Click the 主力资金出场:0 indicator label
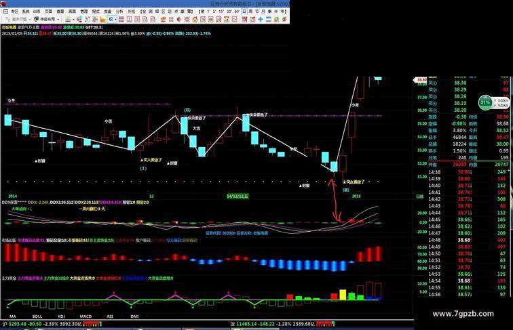 click(x=56, y=279)
